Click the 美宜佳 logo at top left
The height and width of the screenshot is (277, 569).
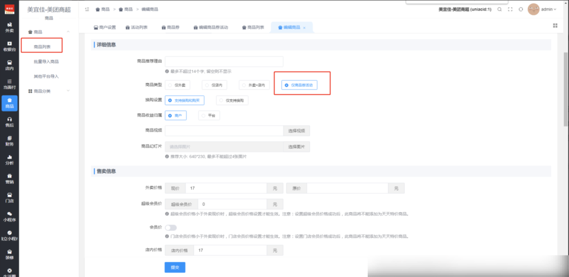pyautogui.click(x=9, y=9)
